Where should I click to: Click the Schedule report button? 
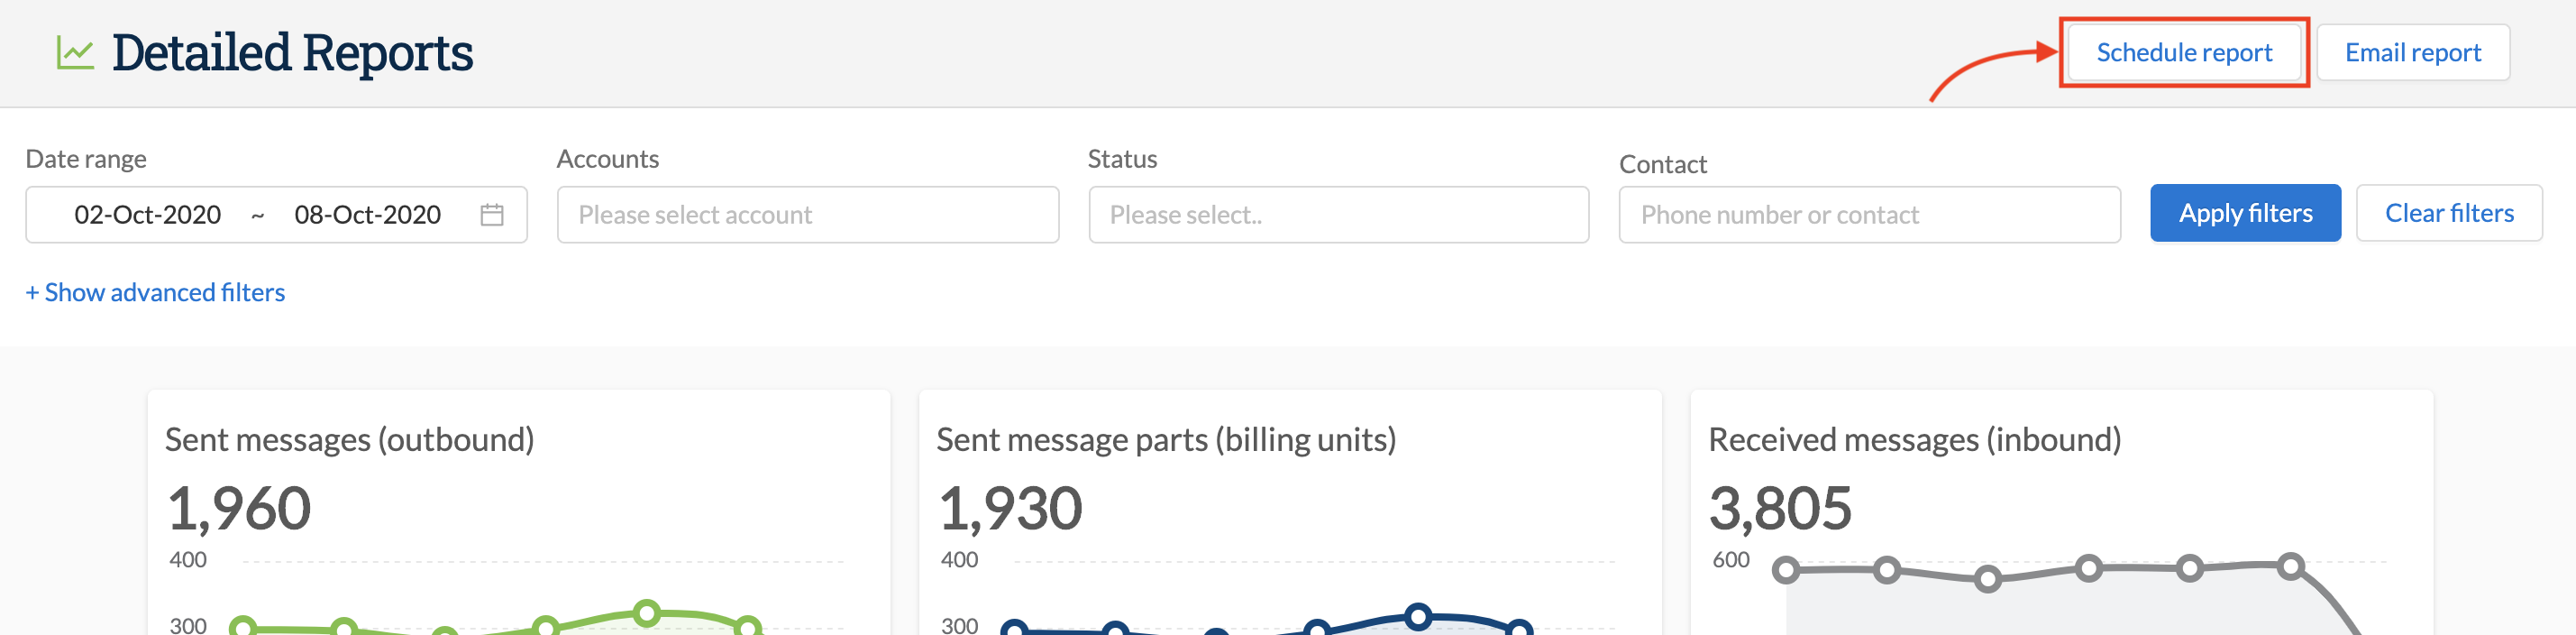pos(2184,52)
